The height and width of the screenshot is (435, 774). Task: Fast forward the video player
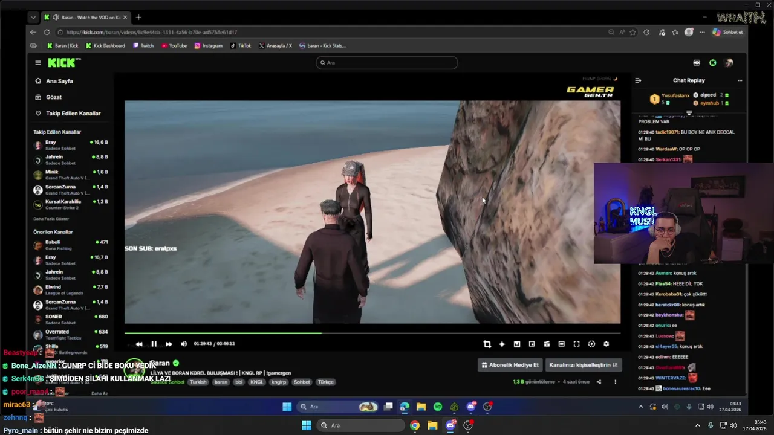[169, 344]
